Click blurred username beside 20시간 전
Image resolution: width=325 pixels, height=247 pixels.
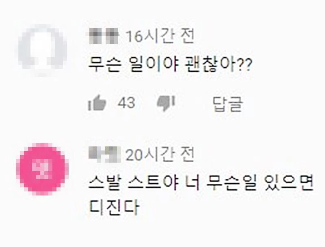(105, 154)
